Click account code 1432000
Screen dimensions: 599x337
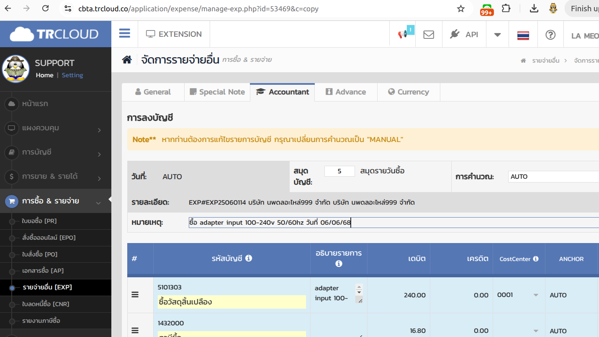171,323
